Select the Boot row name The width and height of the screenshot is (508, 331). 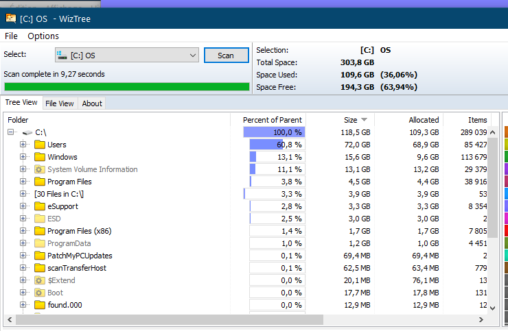pyautogui.click(x=55, y=293)
